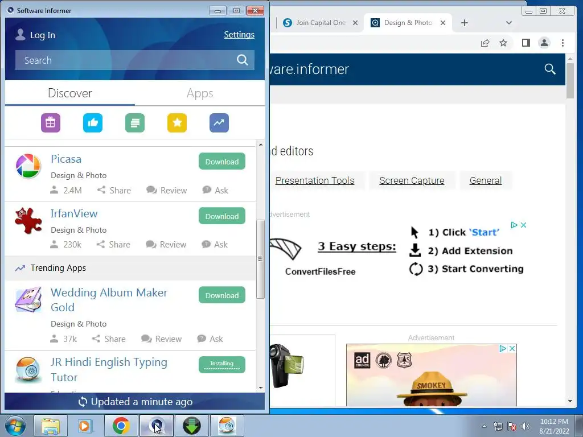Click the Chrome page scrollbar down arrow
Screen dimensions: 583x437
tap(570, 401)
